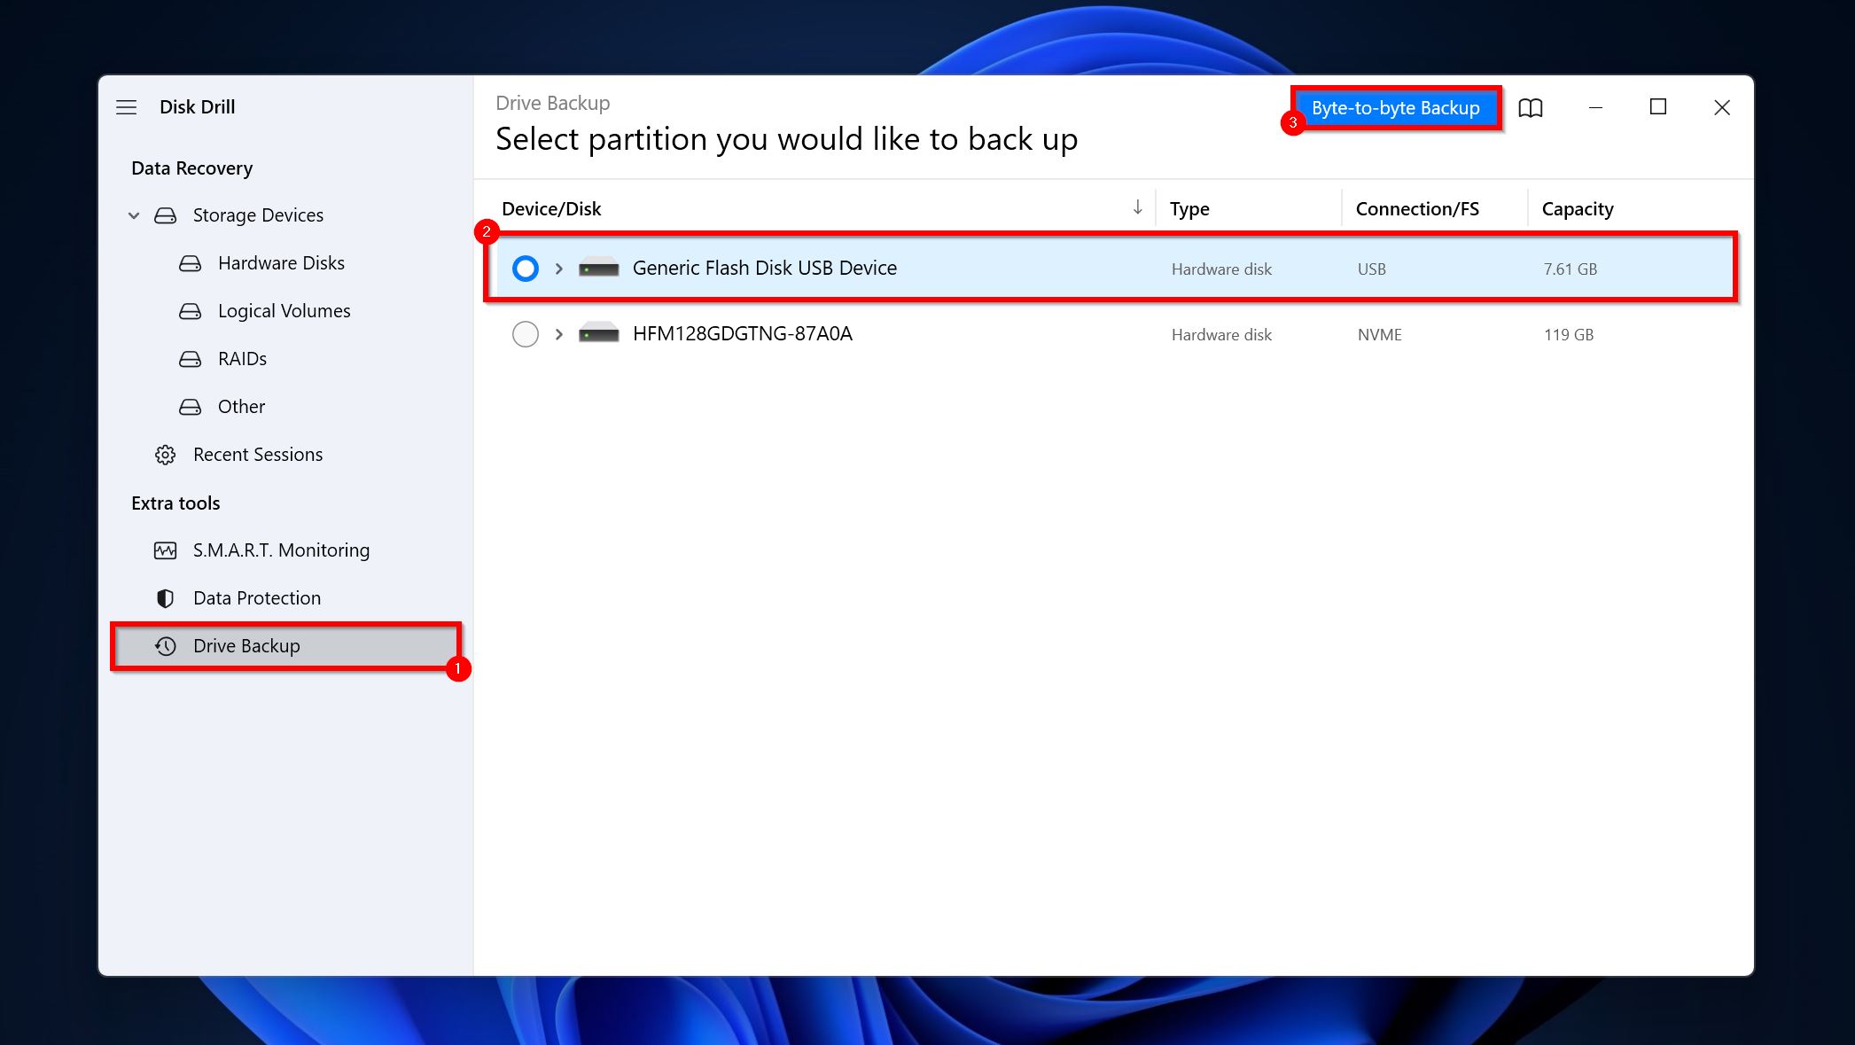Select the Generic Flash Disk USB radio button
The height and width of the screenshot is (1045, 1855).
click(524, 268)
